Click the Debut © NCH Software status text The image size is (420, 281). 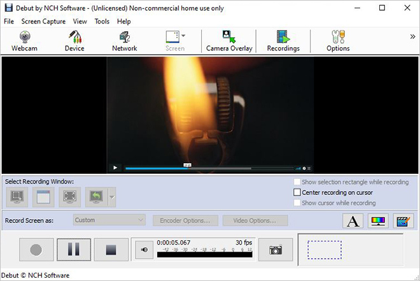coord(36,275)
